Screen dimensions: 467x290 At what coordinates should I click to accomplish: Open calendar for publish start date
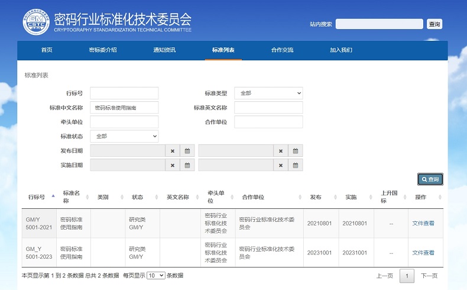pyautogui.click(x=187, y=151)
